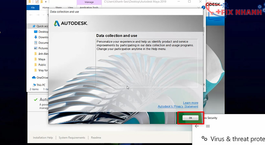The height and width of the screenshot is (145, 265).
Task: Go back in Windows Security window
Action: pyautogui.click(x=197, y=126)
